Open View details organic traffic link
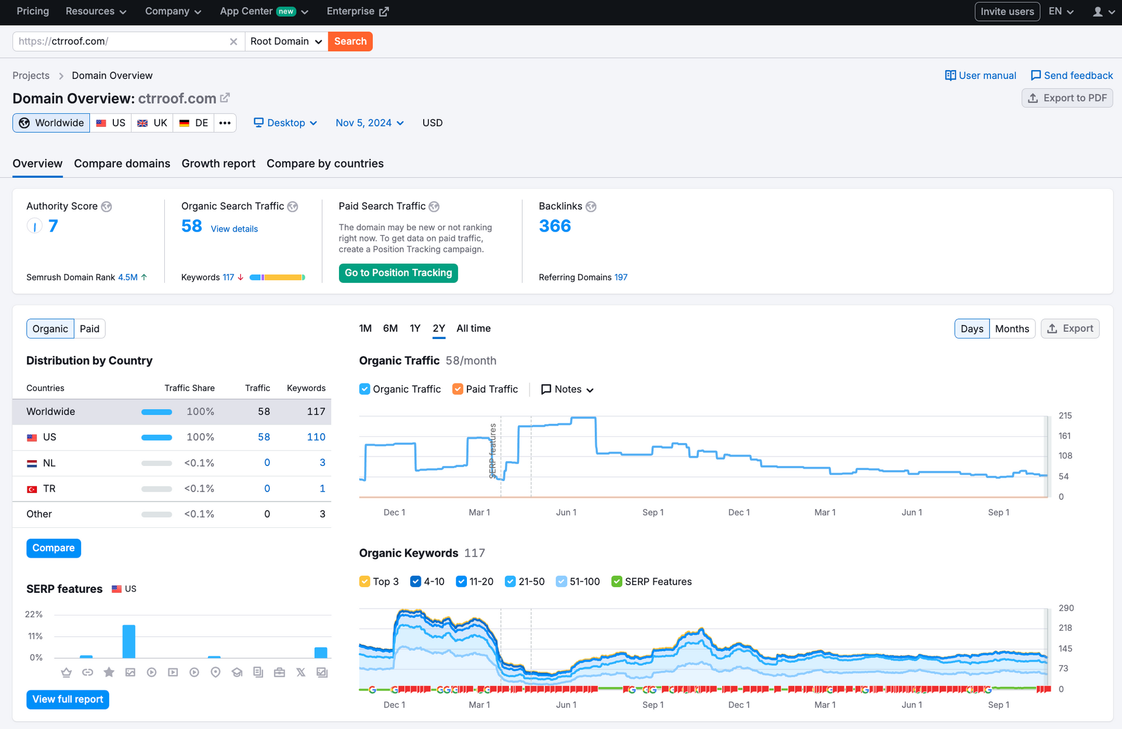 [234, 229]
